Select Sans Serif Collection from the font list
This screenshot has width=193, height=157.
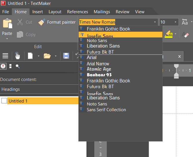tap(106, 109)
